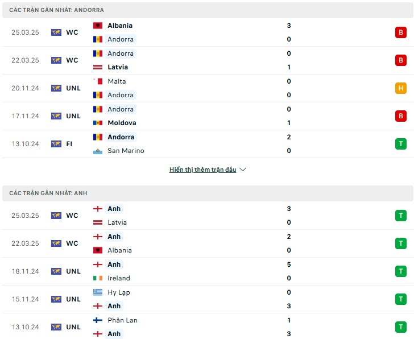This screenshot has height=339, width=414.
Task: Click the Hy Lạp (Greece) flag icon
Action: (x=98, y=292)
